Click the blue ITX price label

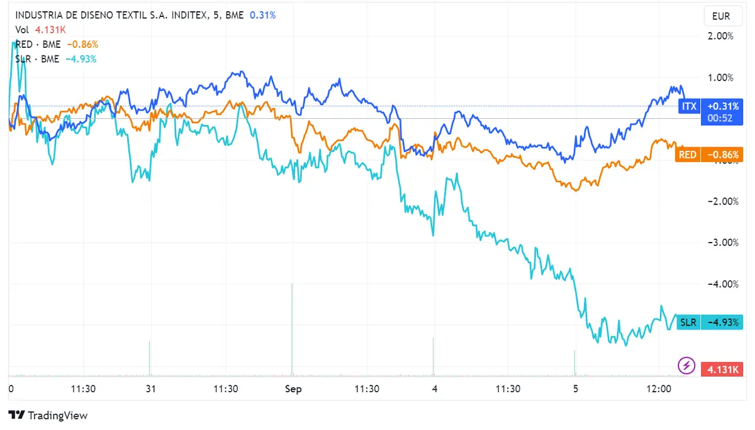pyautogui.click(x=689, y=106)
